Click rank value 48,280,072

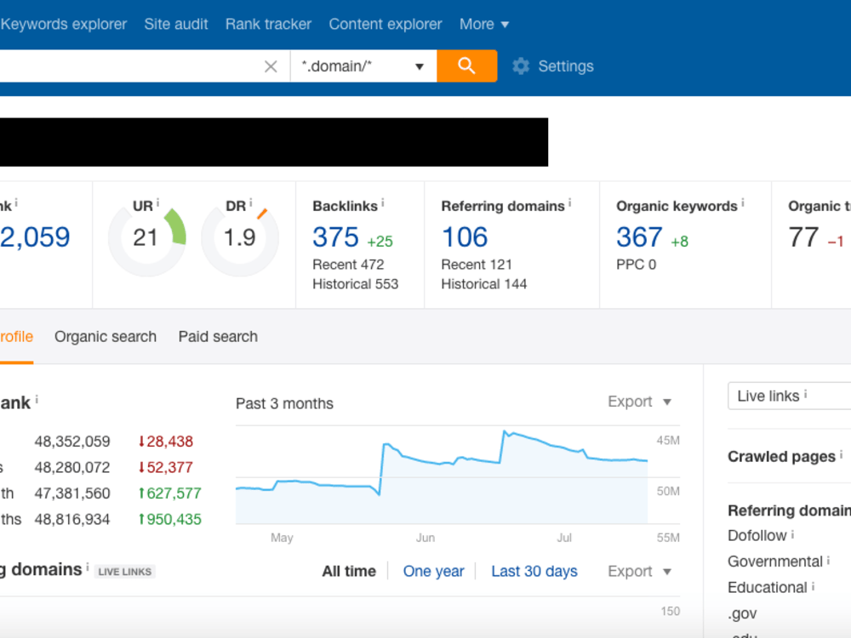coord(72,468)
